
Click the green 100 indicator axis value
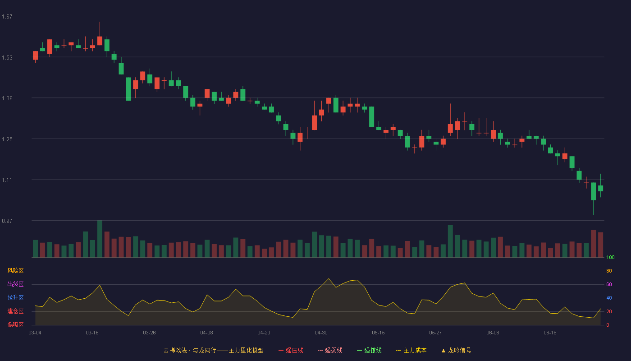click(610, 257)
